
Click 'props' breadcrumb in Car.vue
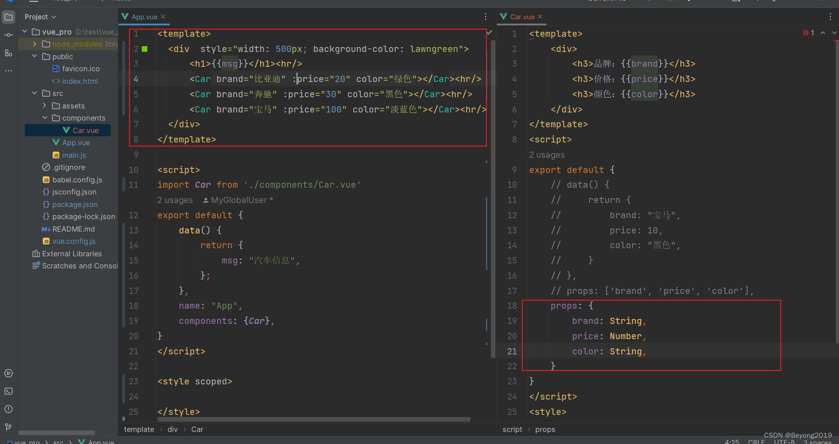pyautogui.click(x=545, y=429)
